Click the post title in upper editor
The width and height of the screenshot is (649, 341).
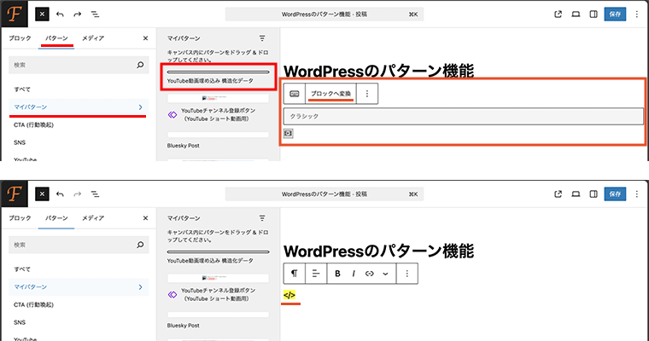(x=378, y=71)
